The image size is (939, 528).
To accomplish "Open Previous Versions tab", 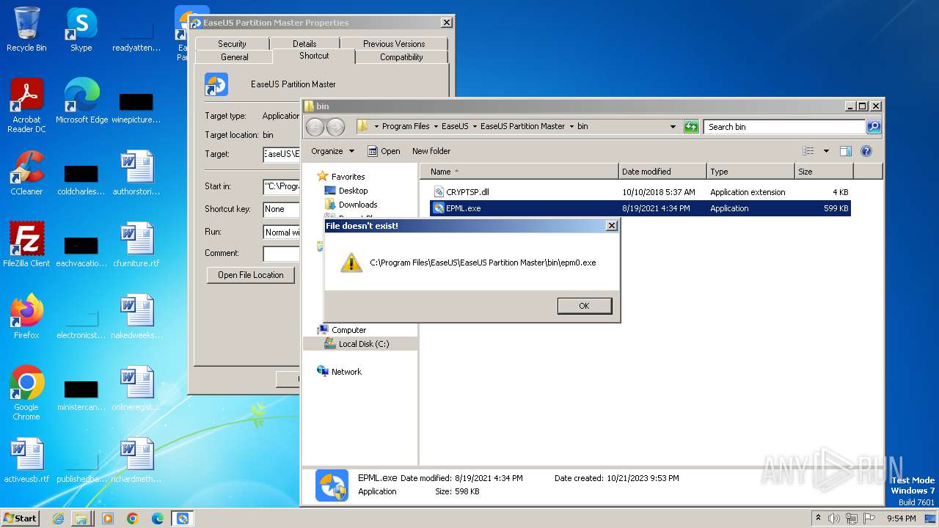I will (394, 44).
